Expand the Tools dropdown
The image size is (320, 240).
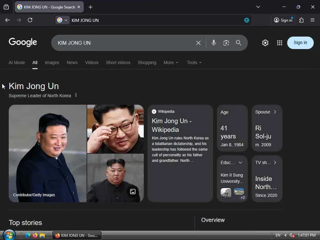(x=194, y=62)
